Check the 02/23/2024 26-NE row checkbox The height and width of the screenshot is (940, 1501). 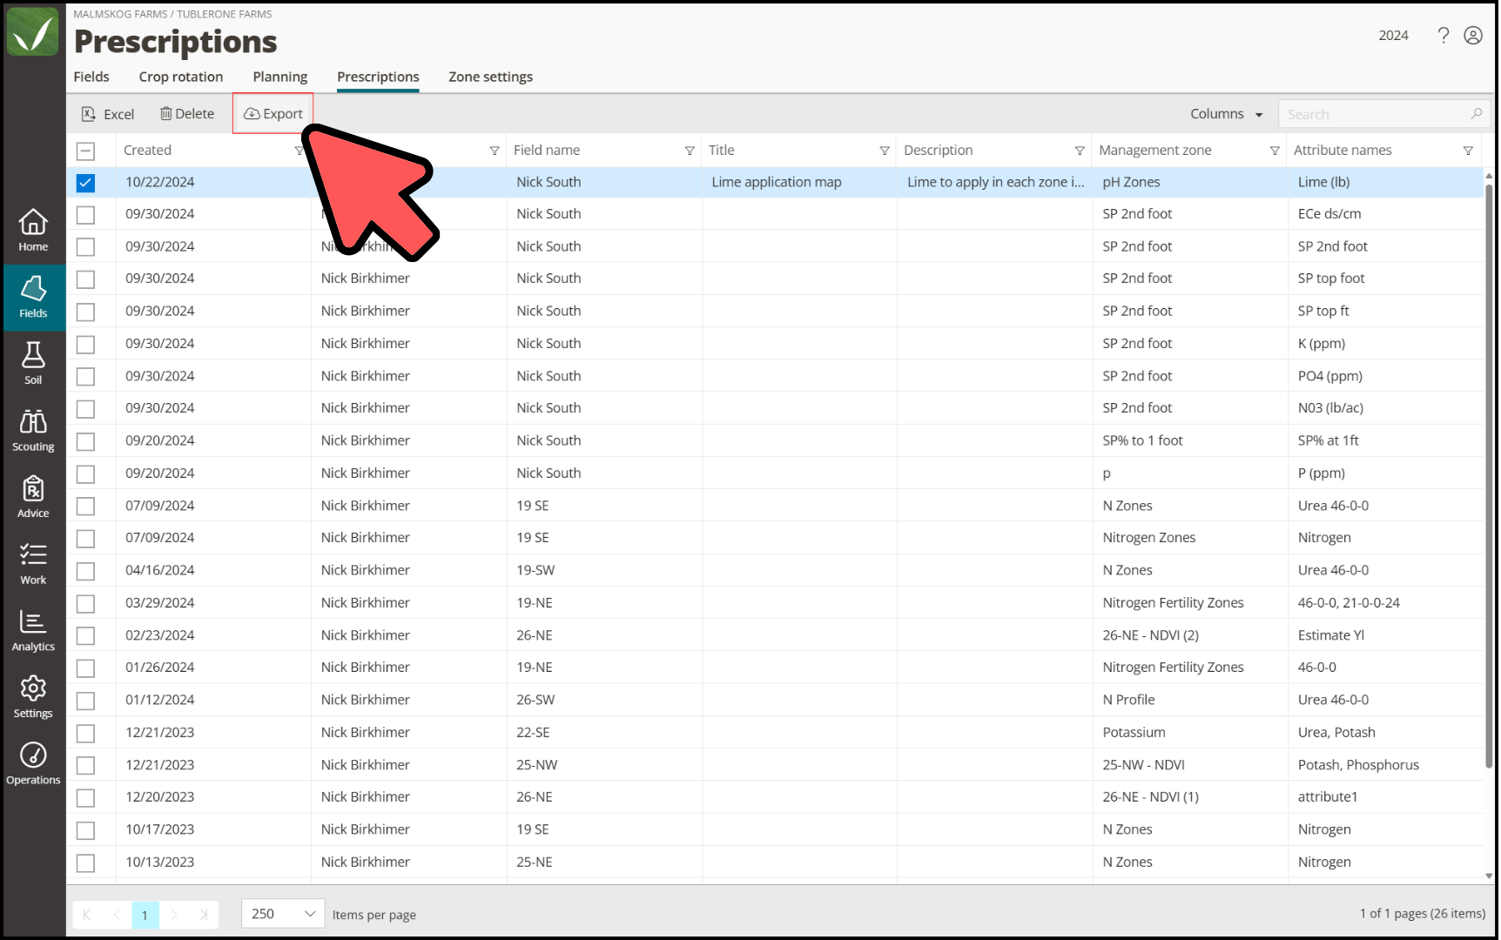click(85, 636)
